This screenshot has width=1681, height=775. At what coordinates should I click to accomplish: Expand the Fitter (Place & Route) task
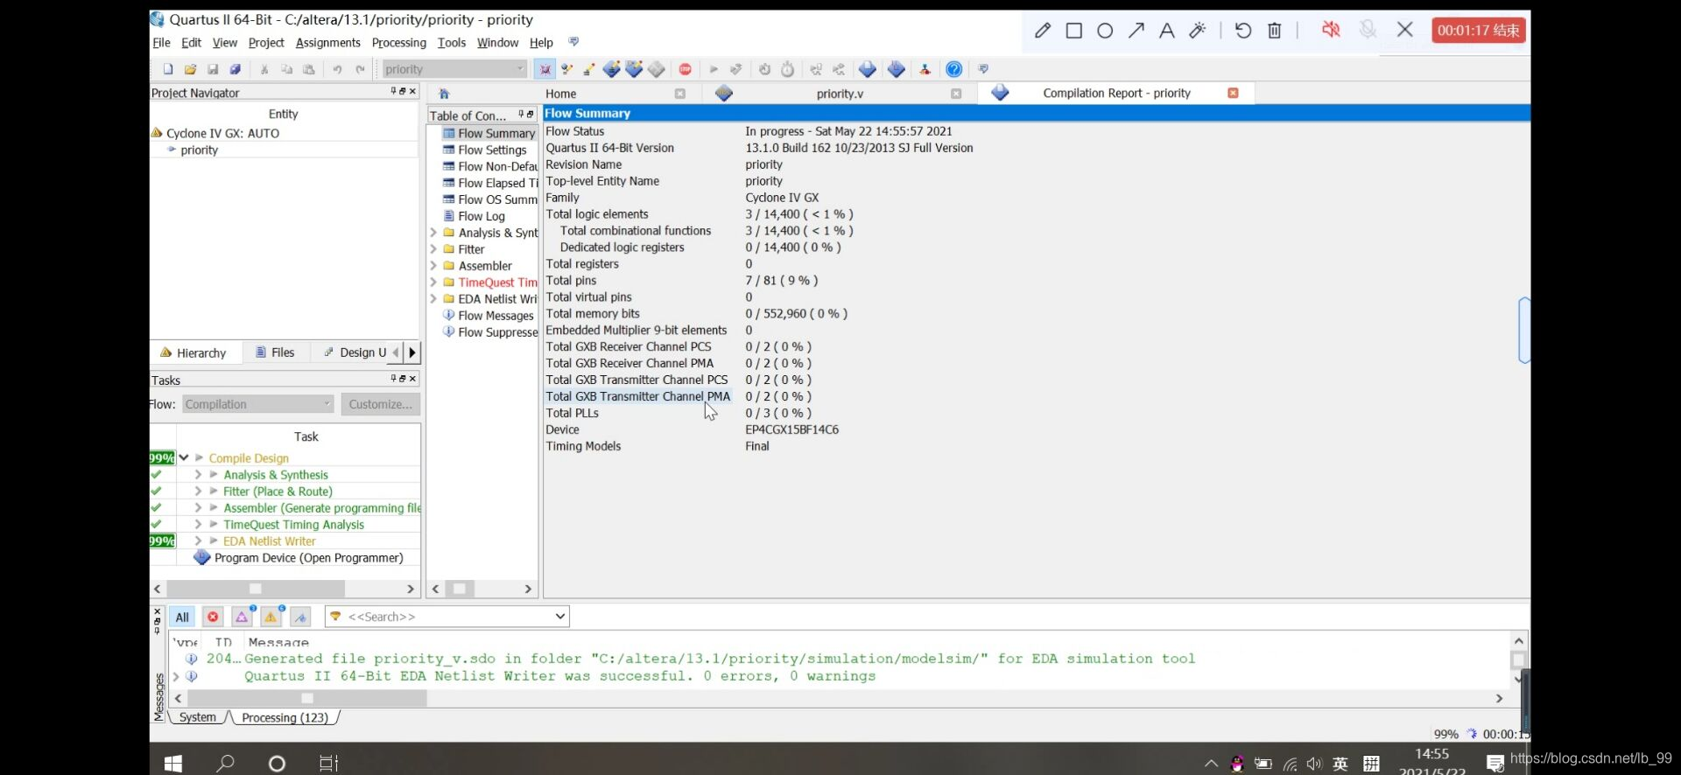click(198, 492)
